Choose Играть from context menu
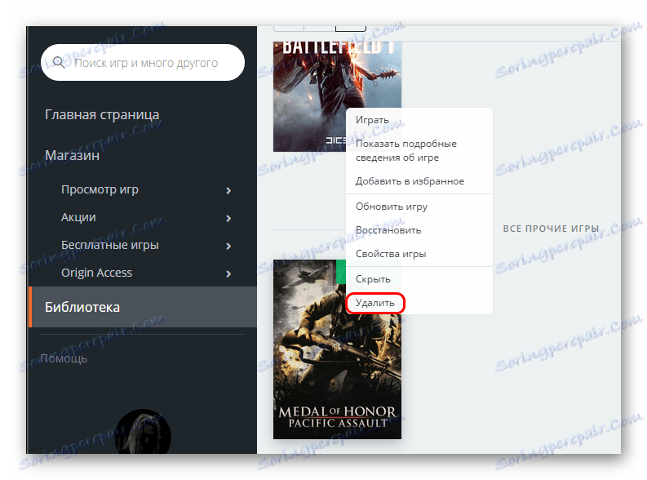 (x=372, y=120)
